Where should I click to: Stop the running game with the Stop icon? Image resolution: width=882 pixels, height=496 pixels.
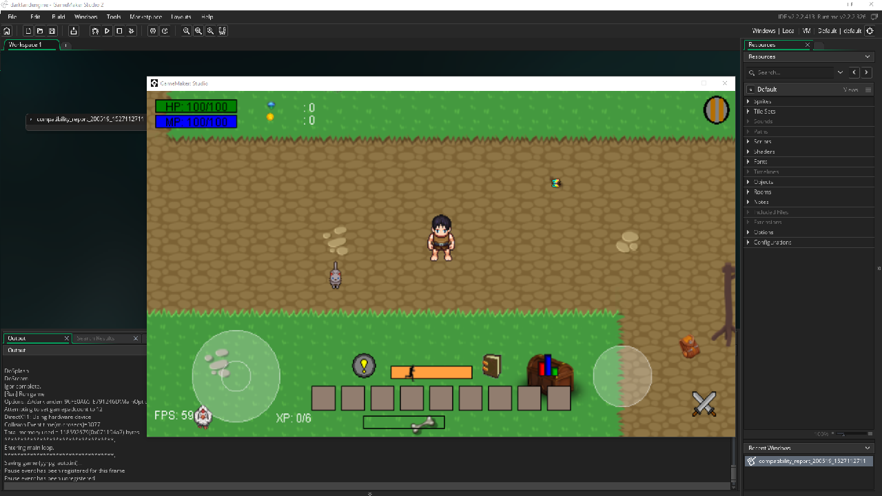pyautogui.click(x=119, y=30)
